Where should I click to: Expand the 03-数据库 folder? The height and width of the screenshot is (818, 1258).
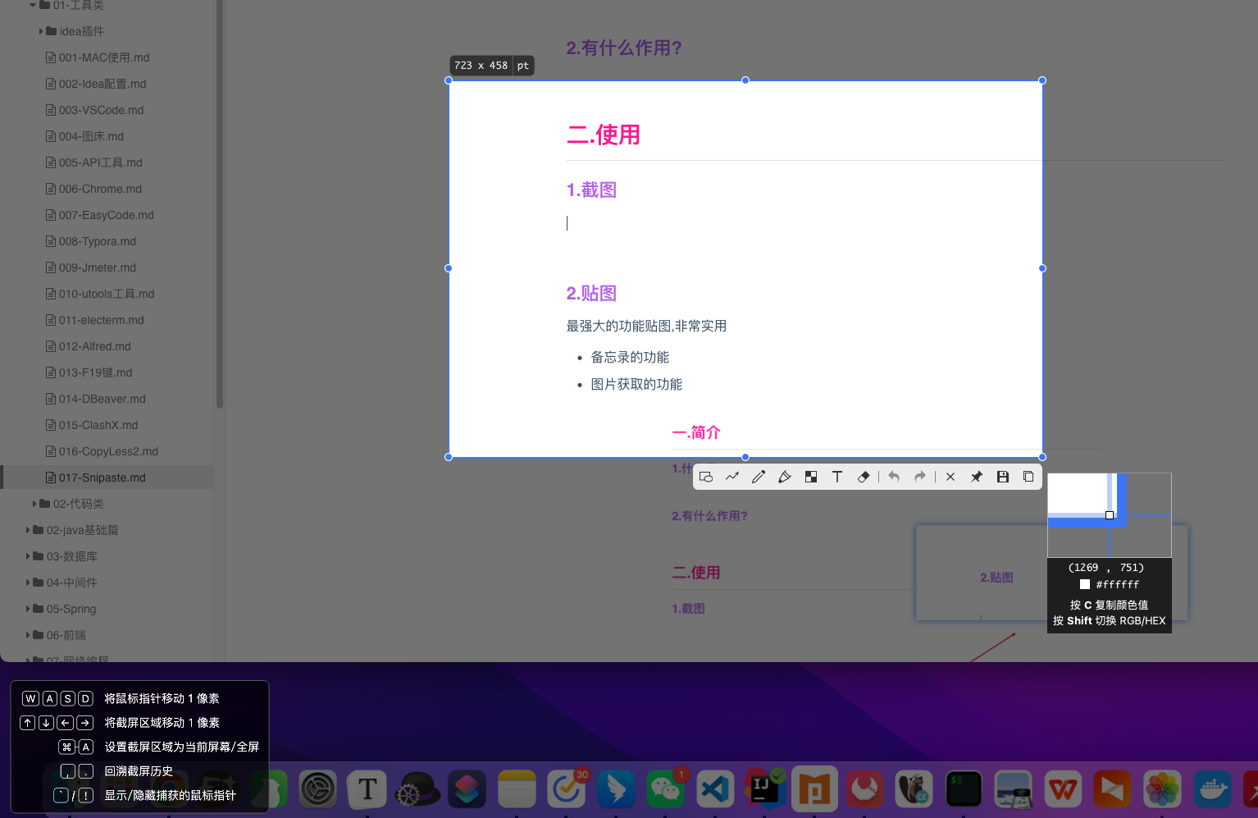[x=28, y=556]
